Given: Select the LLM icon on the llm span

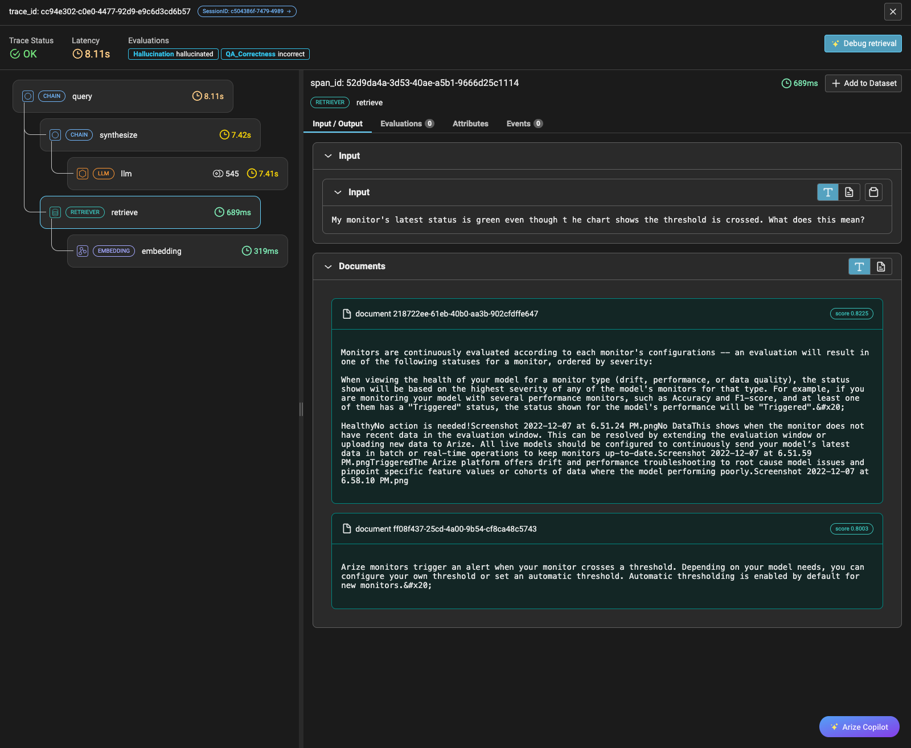Looking at the screenshot, I should (83, 174).
